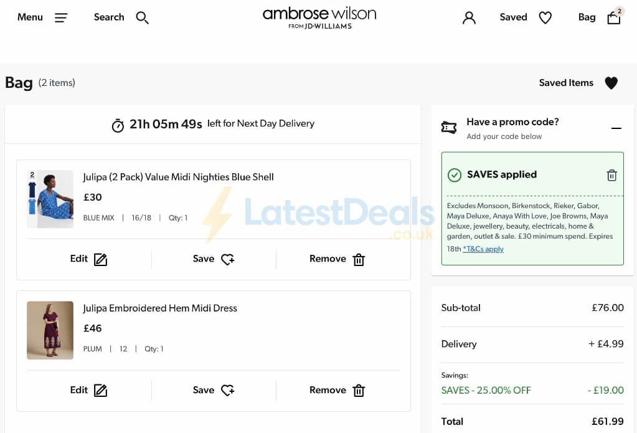
Task: Click the Search label in header
Action: click(x=109, y=17)
